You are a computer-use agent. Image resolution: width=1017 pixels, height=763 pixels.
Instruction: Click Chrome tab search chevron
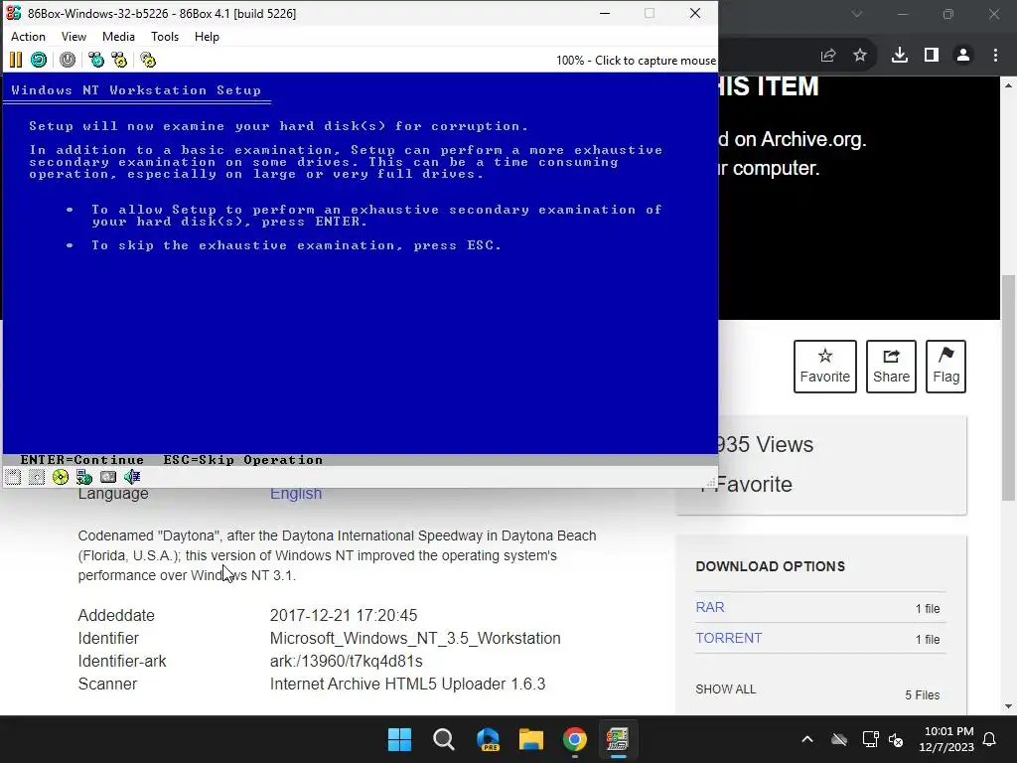click(x=857, y=14)
